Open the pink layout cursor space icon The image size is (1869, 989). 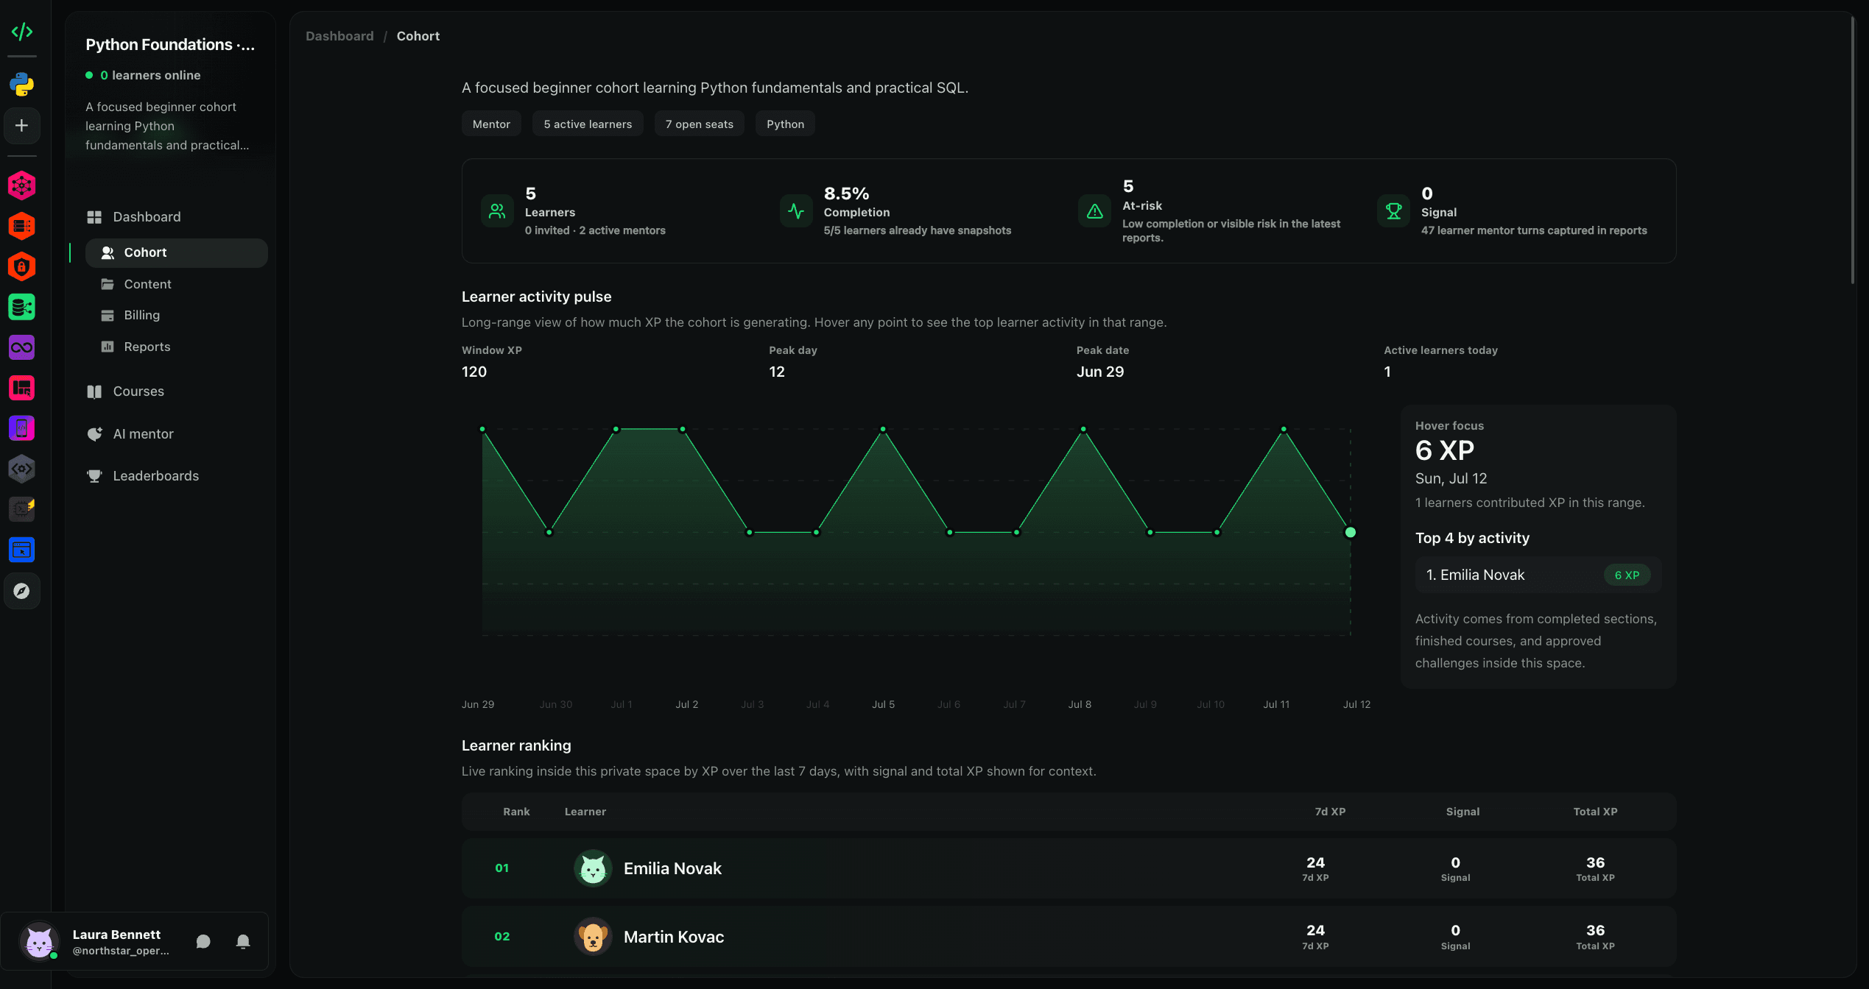(22, 388)
